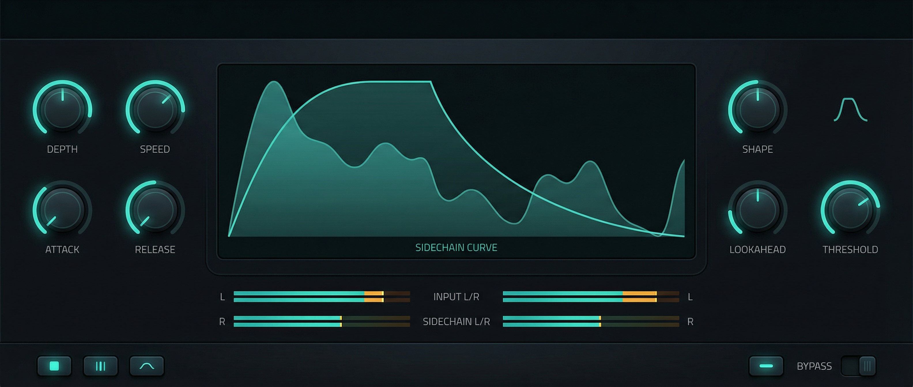The image size is (913, 387).
Task: Click the ATTACK knob
Action: [62, 210]
